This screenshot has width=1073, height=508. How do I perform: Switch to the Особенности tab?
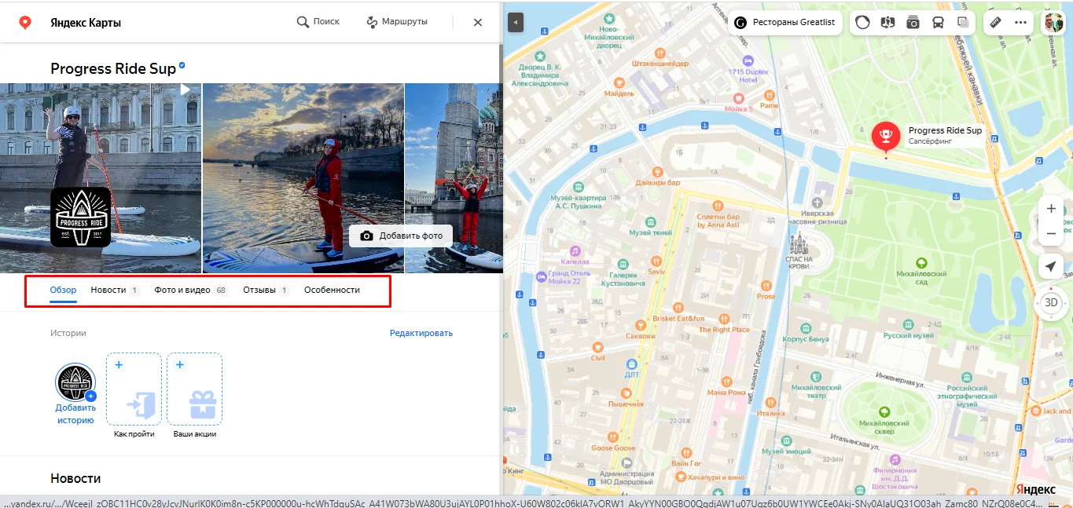point(332,290)
